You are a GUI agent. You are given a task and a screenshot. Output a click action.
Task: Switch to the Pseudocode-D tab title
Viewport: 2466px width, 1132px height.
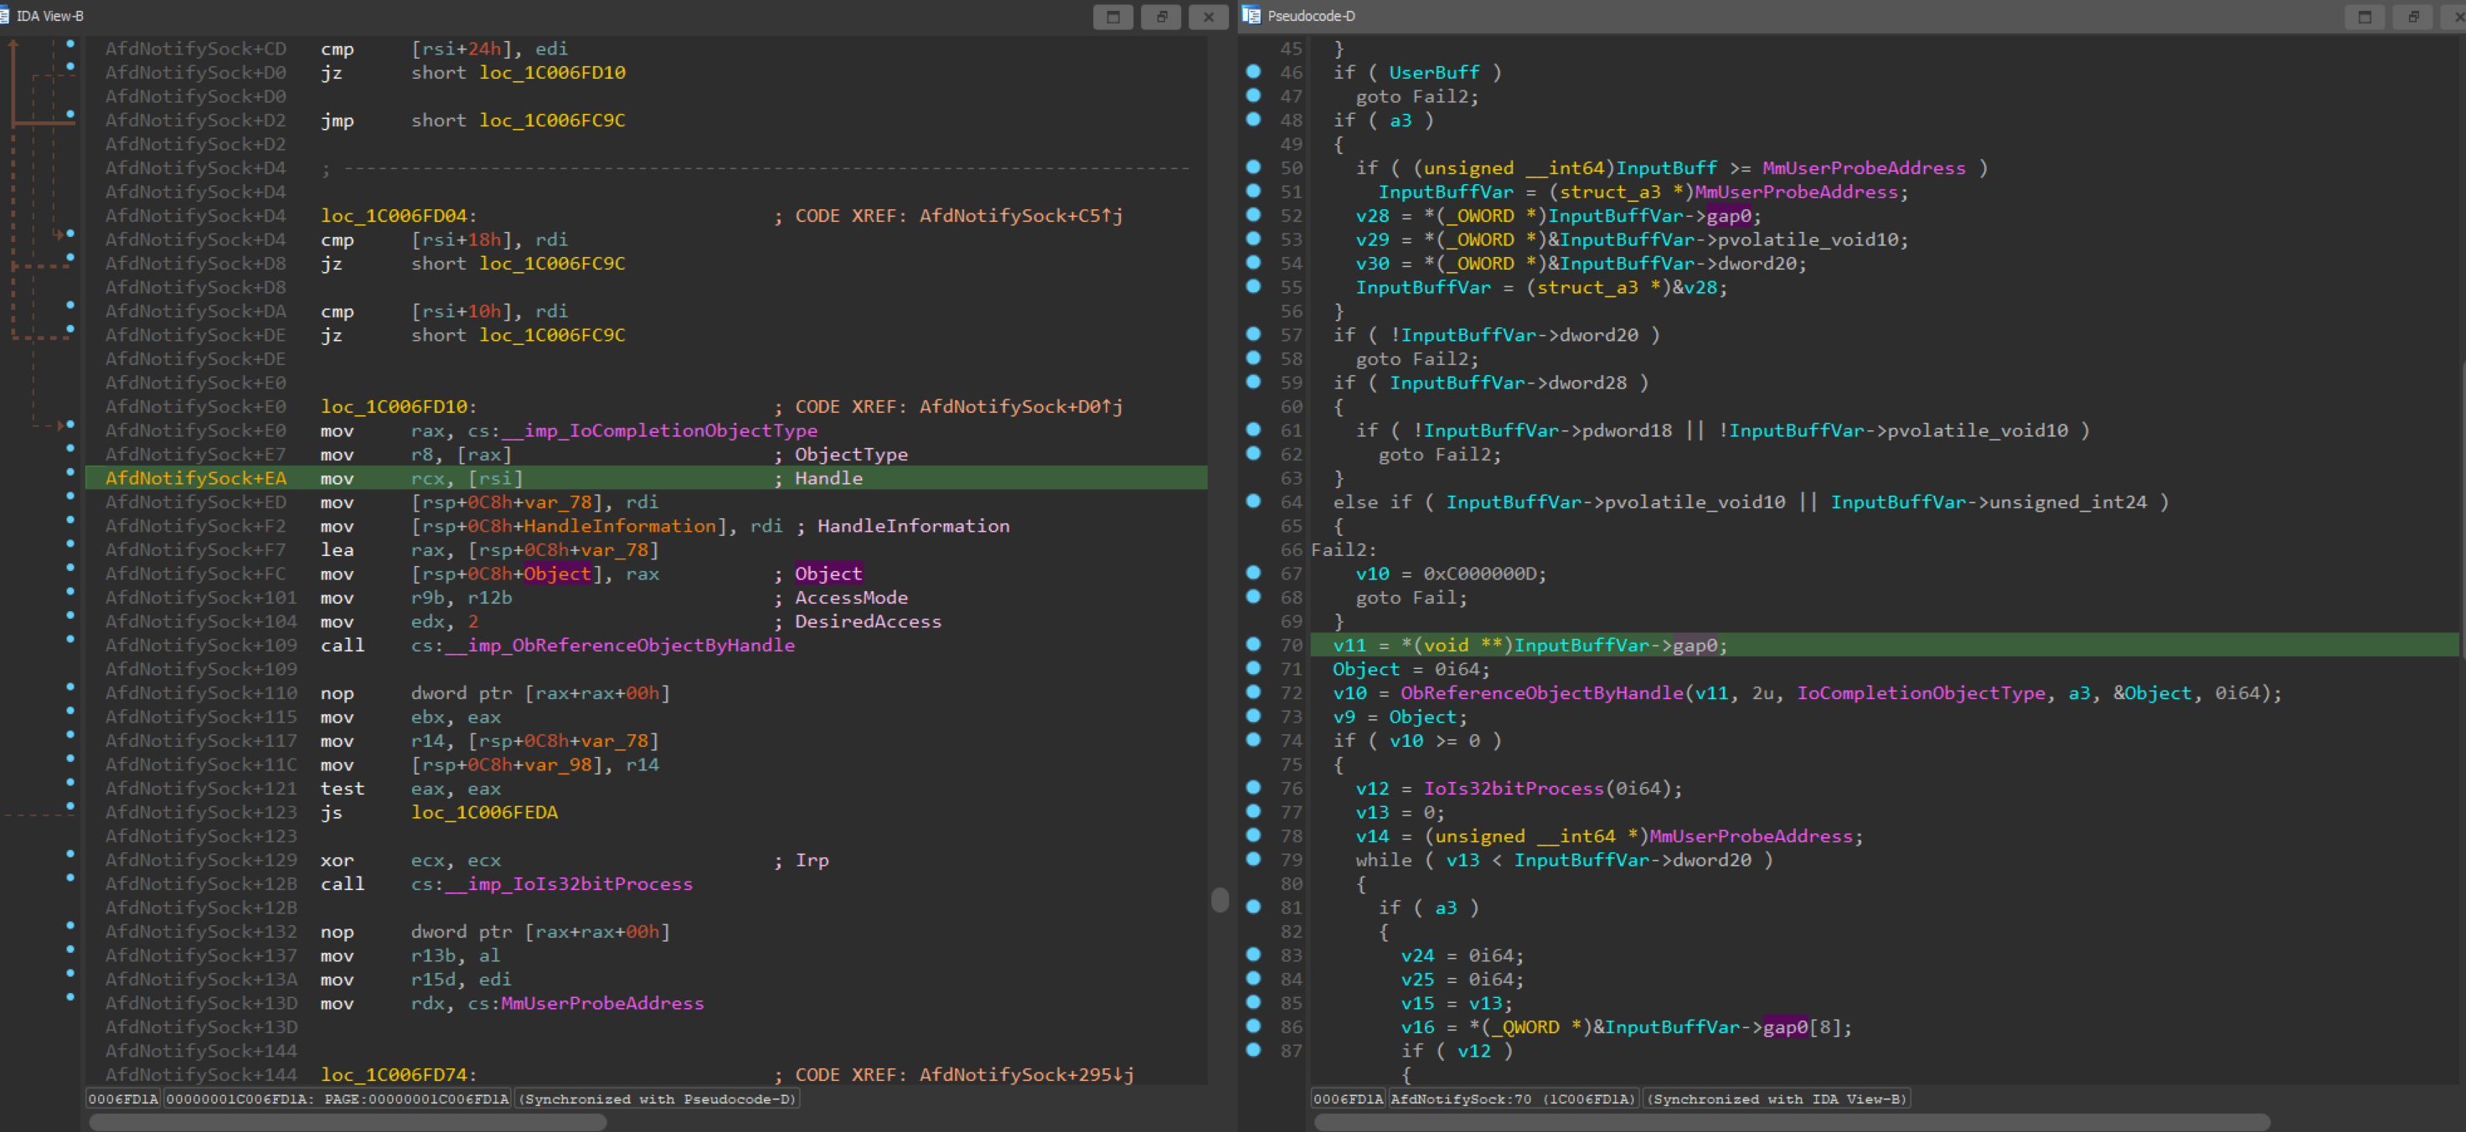[x=1311, y=15]
